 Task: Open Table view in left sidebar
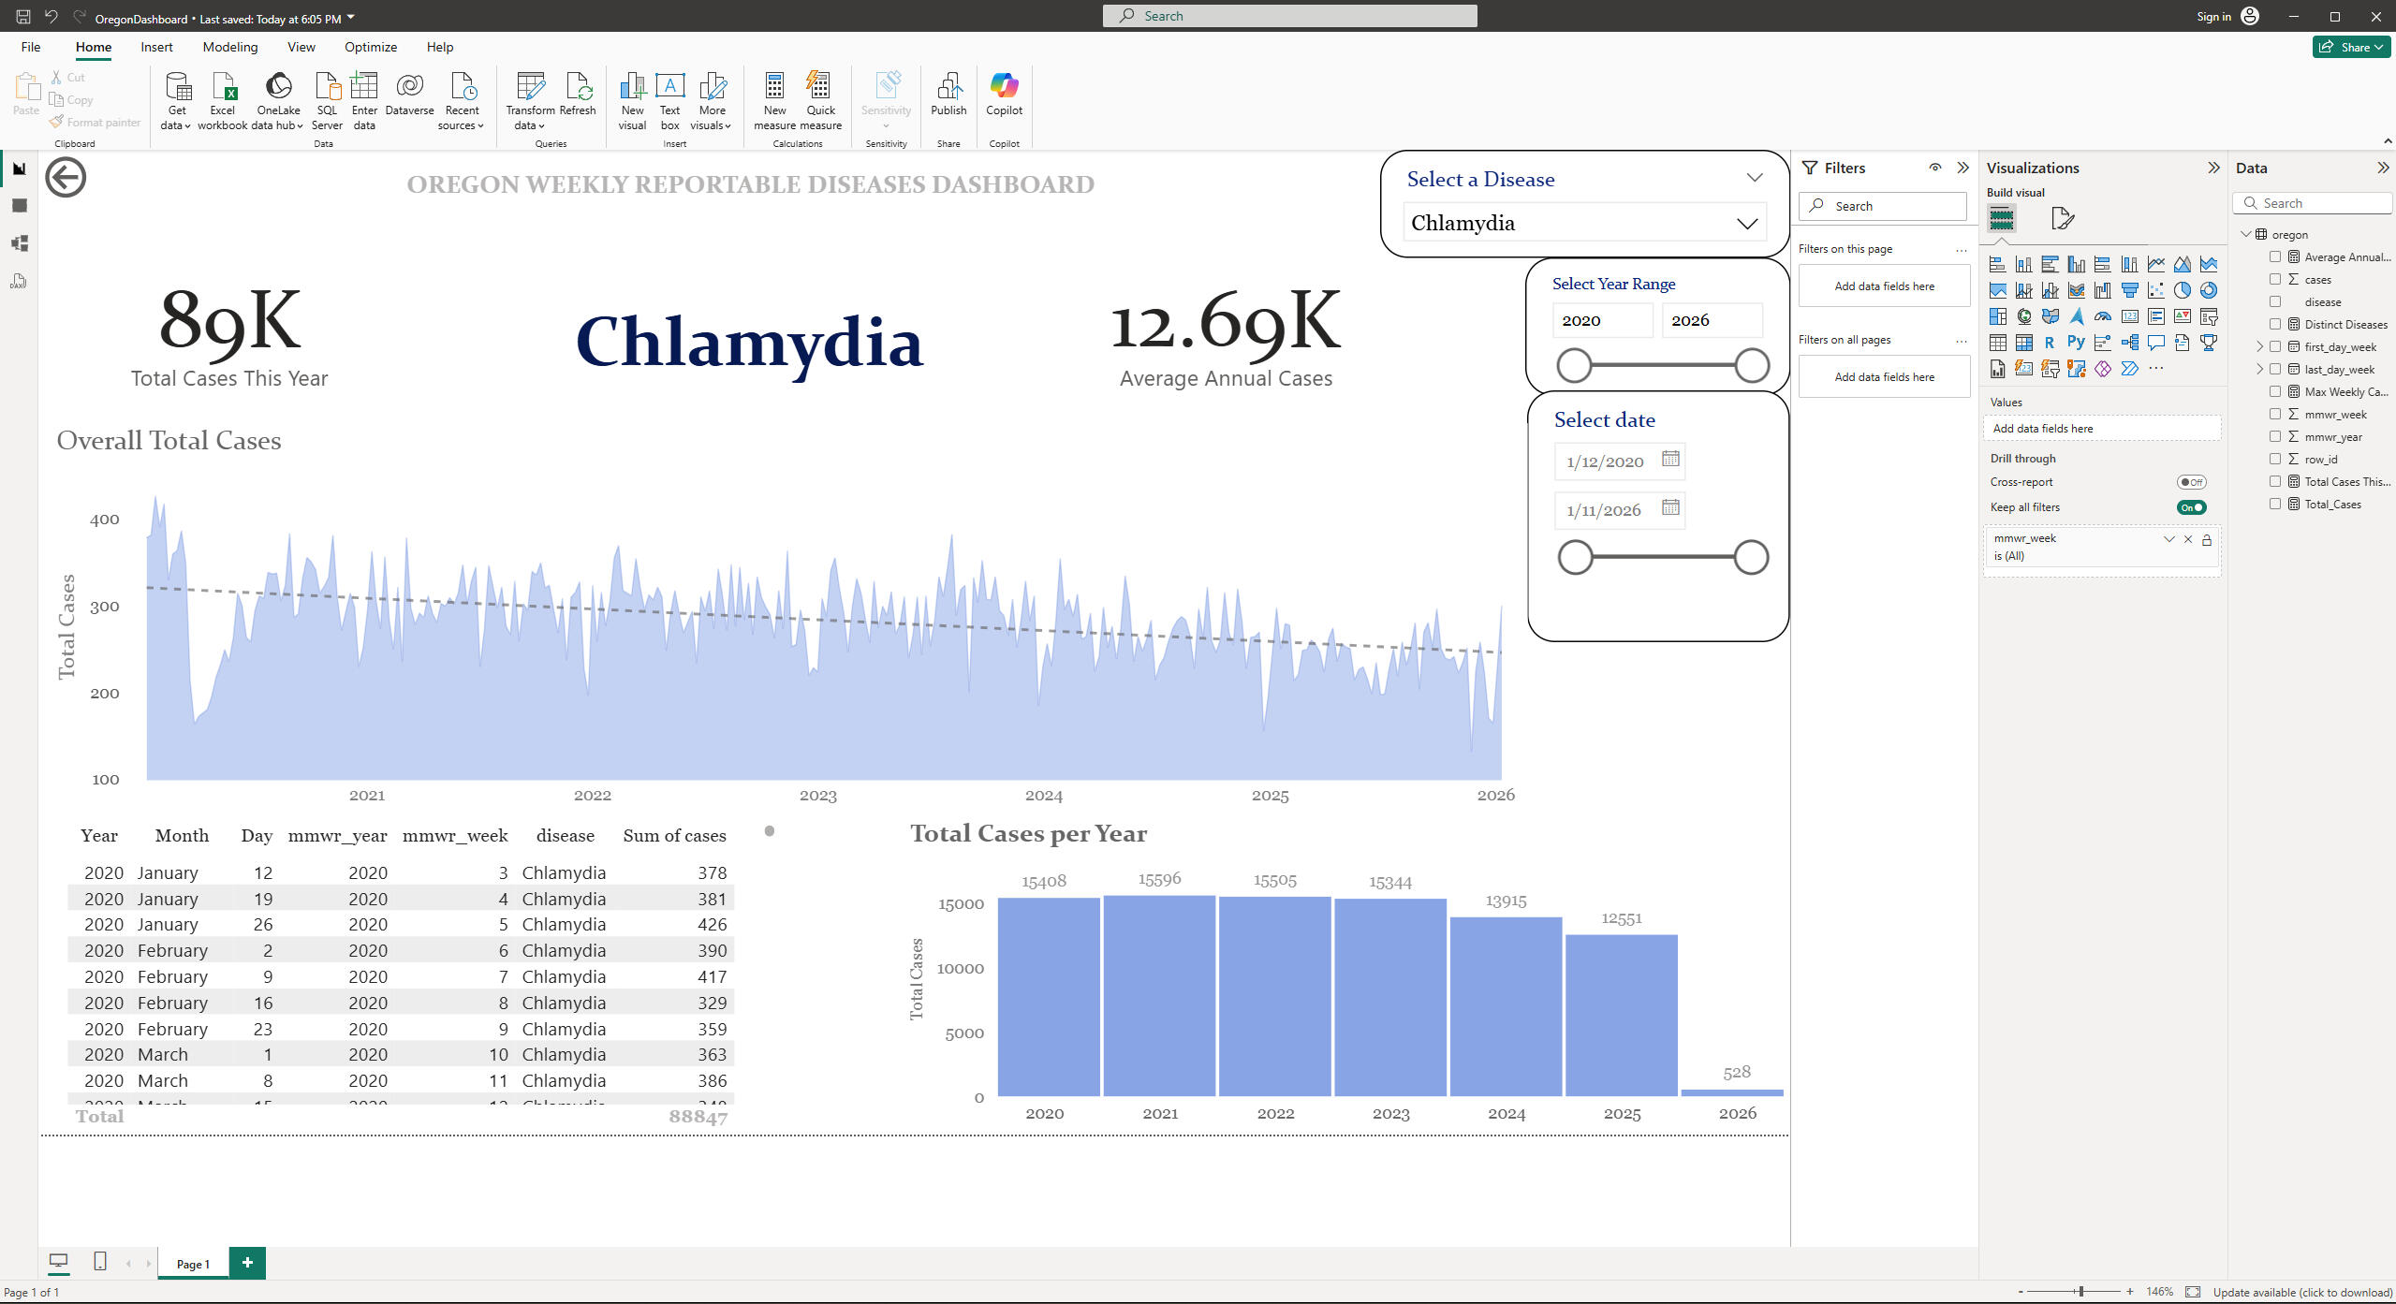click(x=20, y=206)
